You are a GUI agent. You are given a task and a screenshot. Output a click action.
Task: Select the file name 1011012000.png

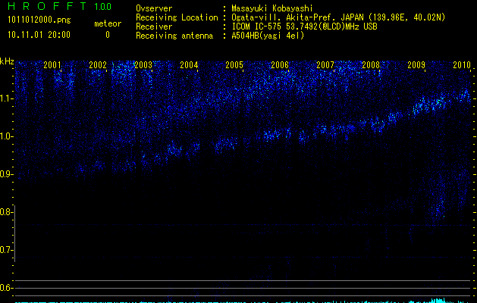click(x=39, y=20)
